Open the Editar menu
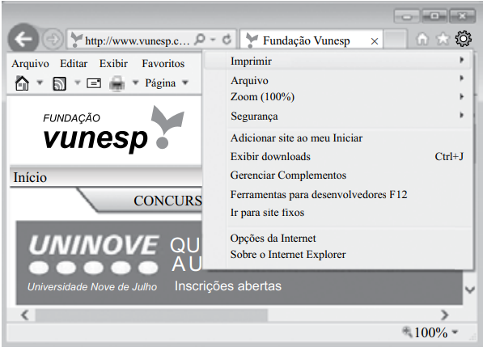 tap(74, 64)
